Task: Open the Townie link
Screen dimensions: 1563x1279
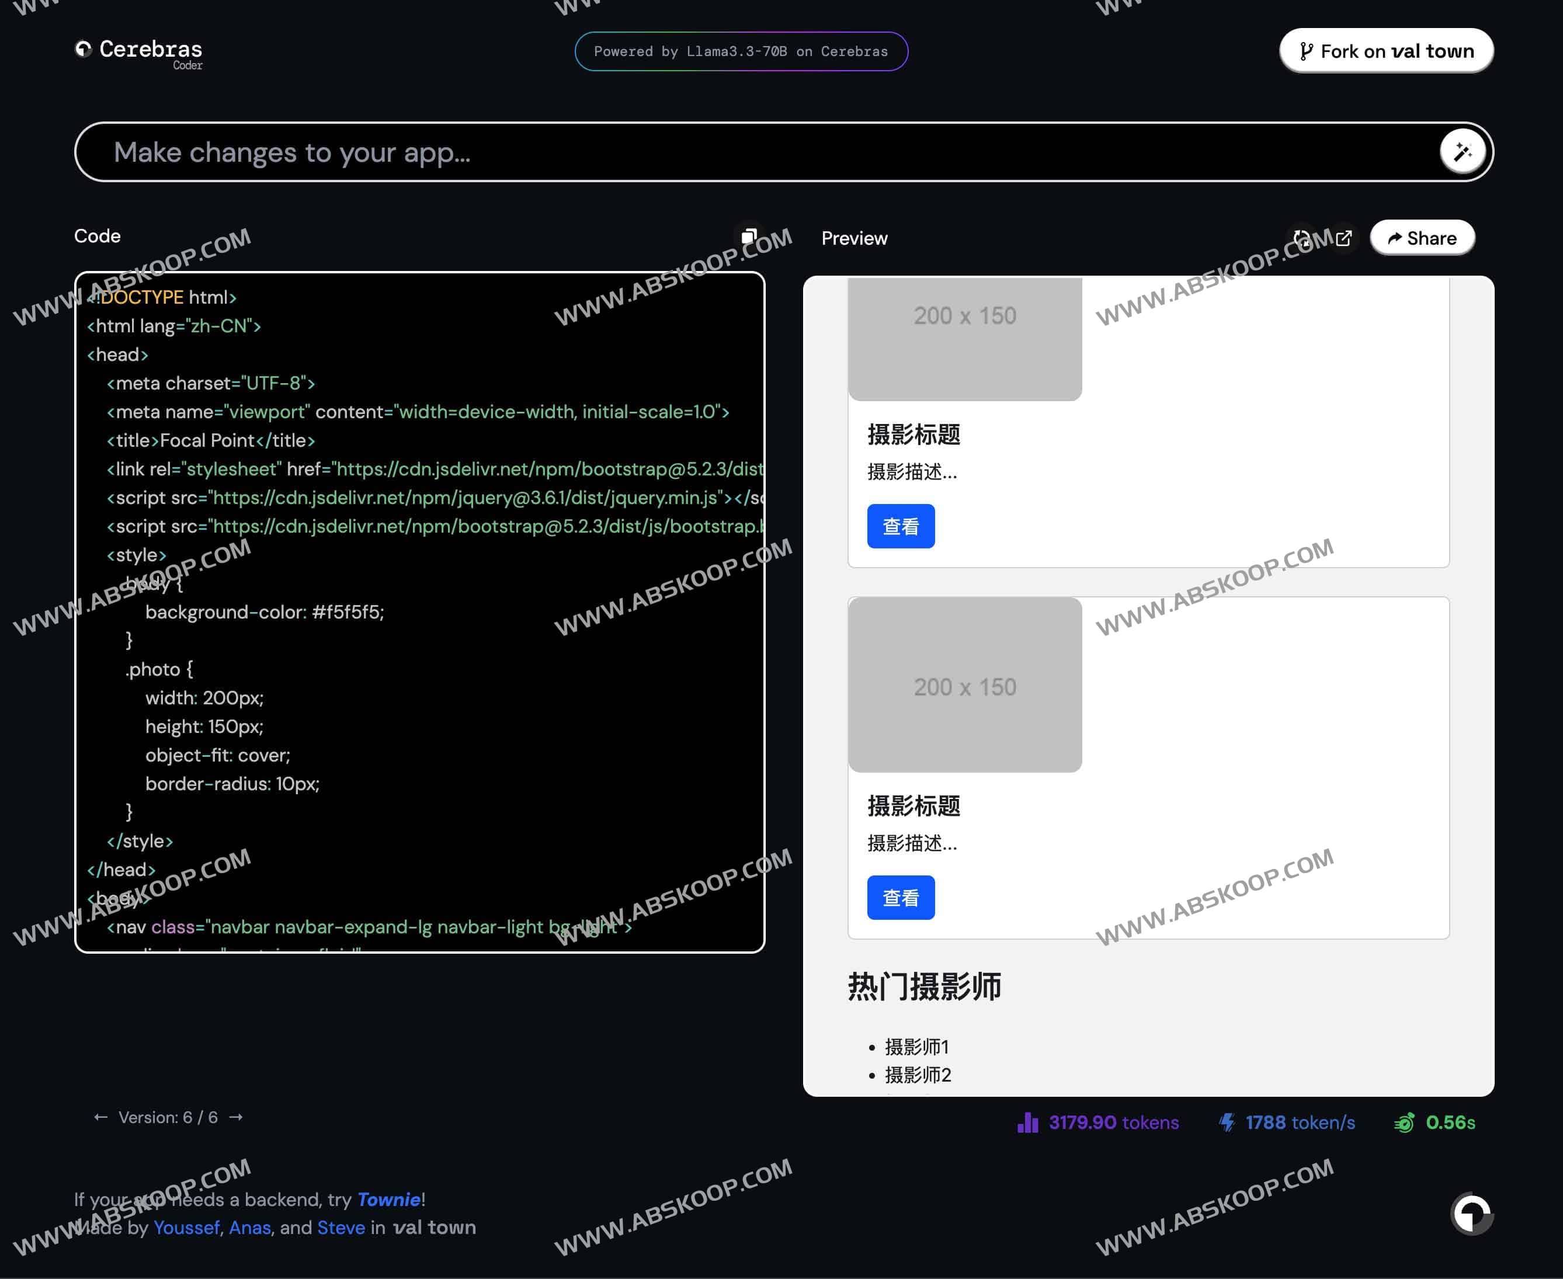Action: (x=388, y=1200)
